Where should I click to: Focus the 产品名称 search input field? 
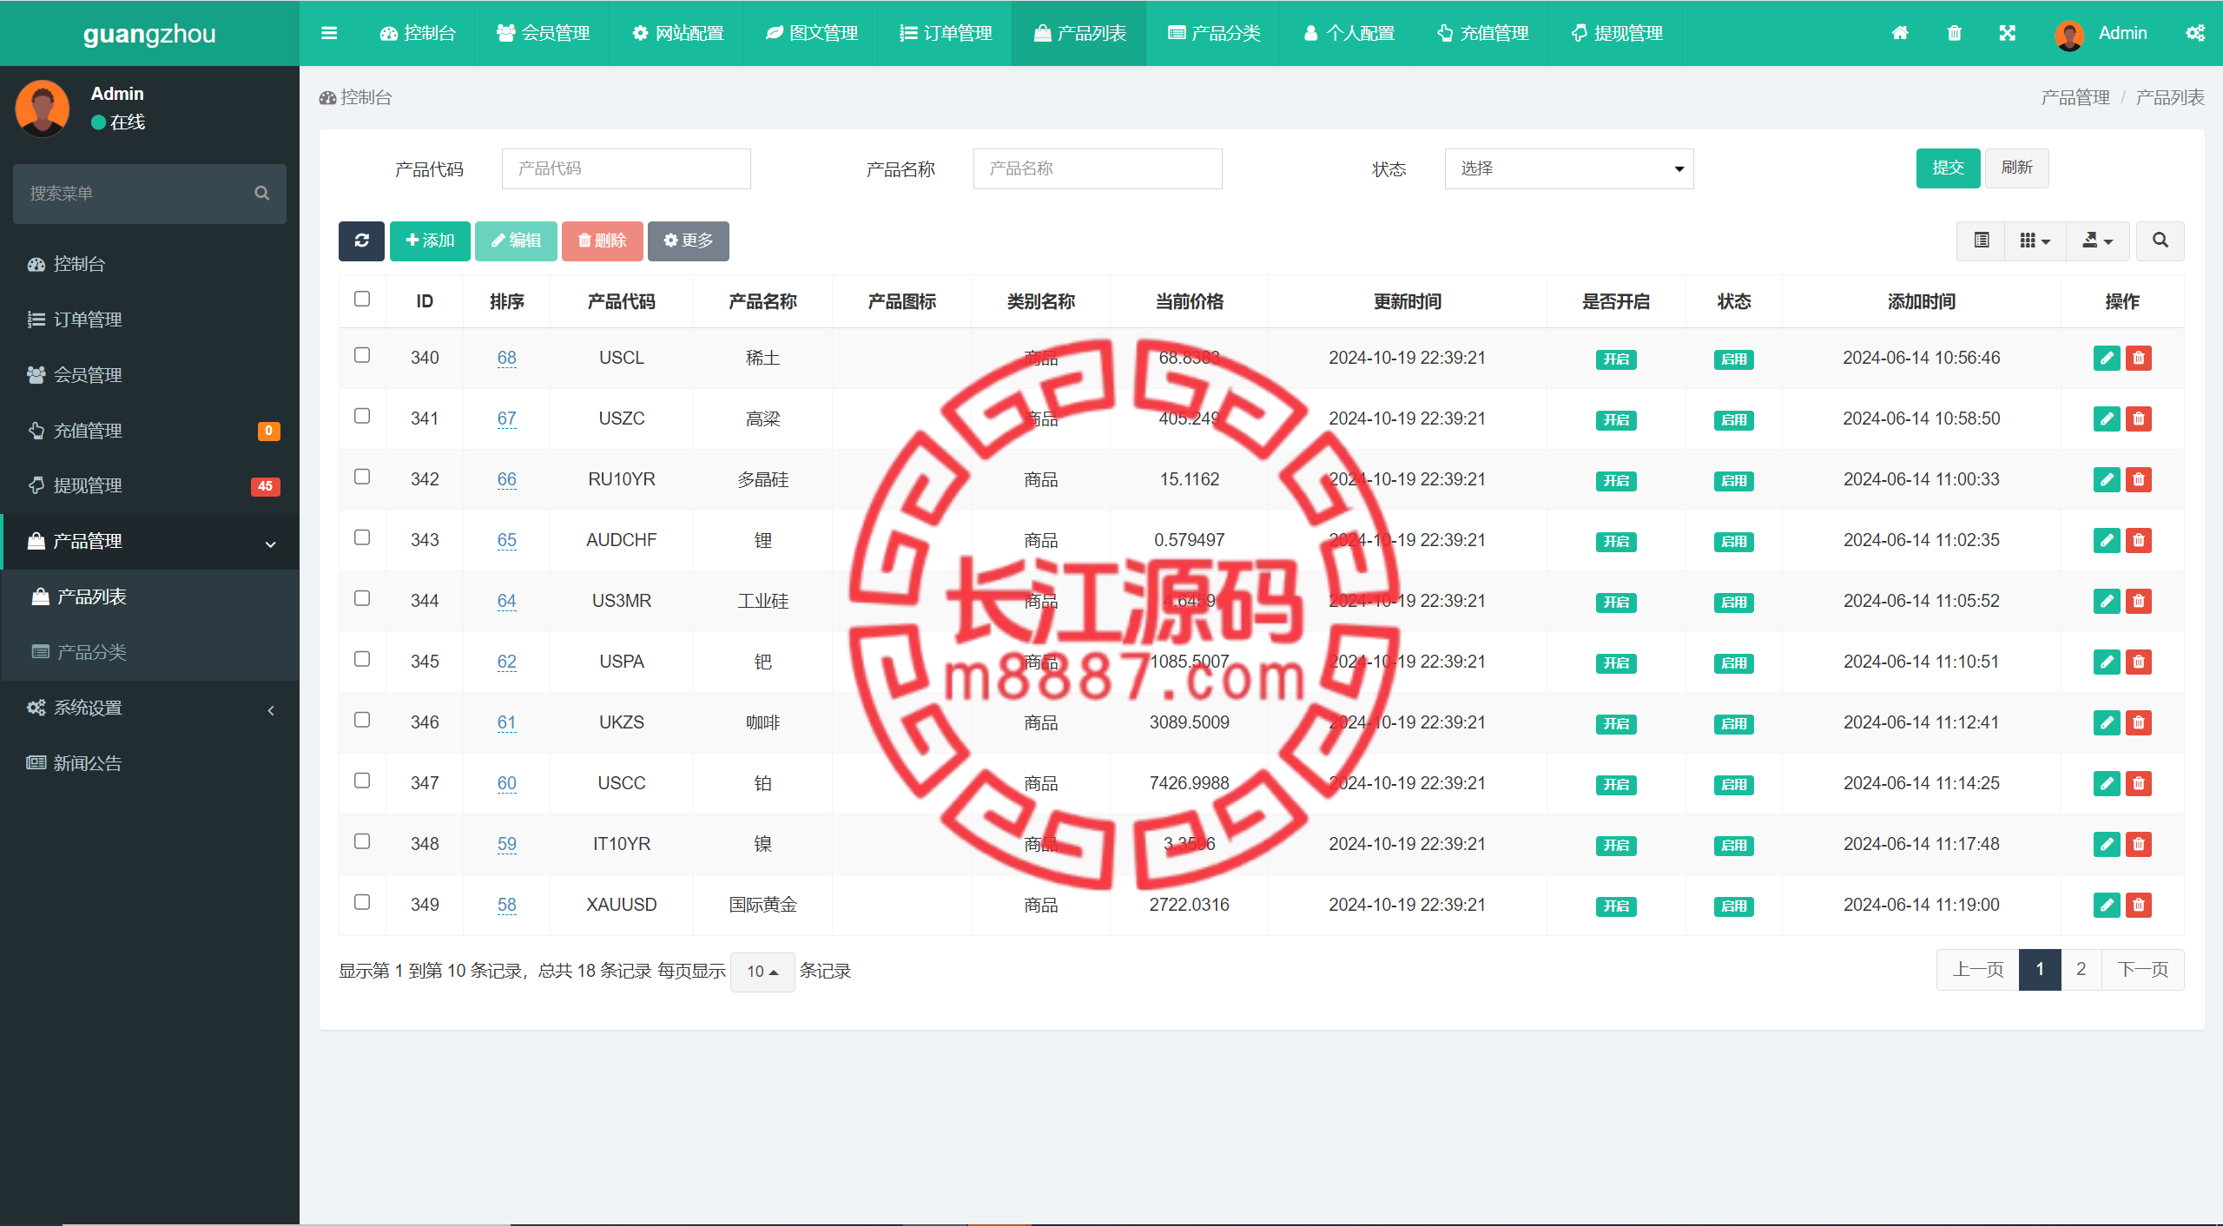(1098, 168)
